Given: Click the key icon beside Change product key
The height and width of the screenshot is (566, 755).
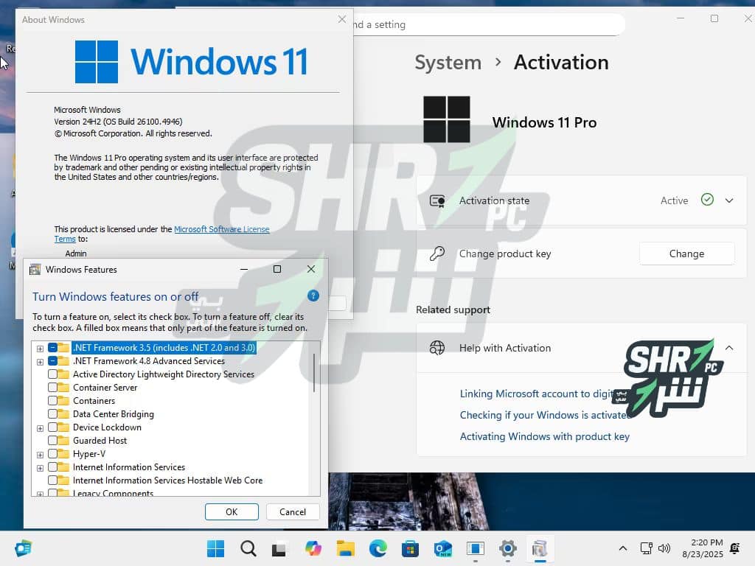Looking at the screenshot, I should 437,254.
